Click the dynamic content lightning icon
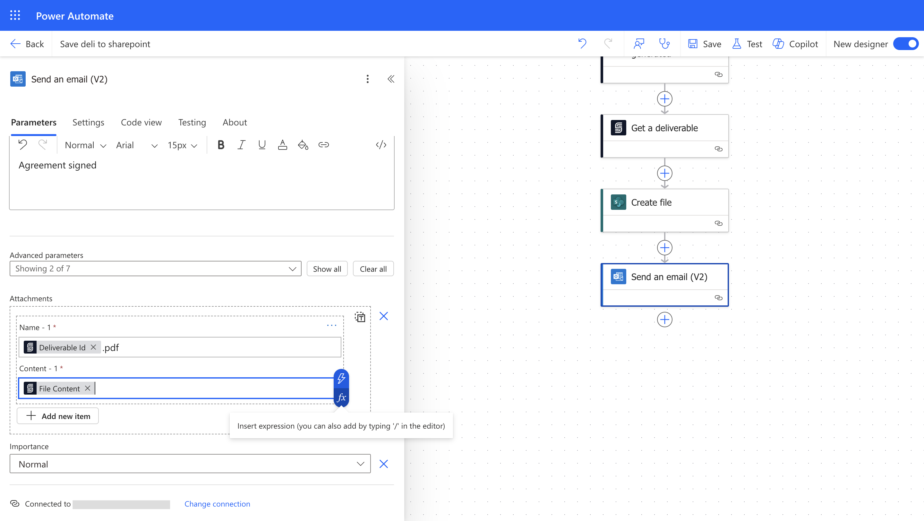 (x=341, y=378)
